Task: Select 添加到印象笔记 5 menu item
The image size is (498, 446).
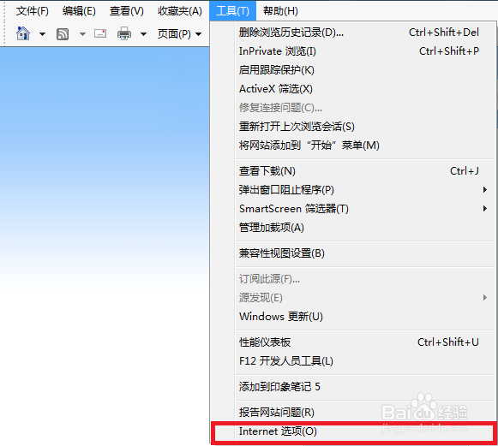Action: [353, 387]
